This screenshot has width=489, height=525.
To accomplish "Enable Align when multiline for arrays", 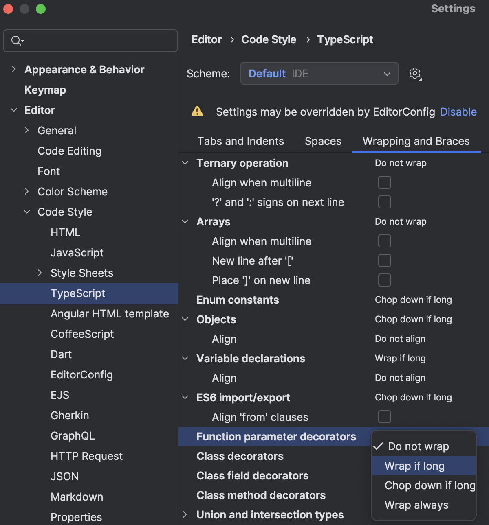I will click(x=384, y=241).
